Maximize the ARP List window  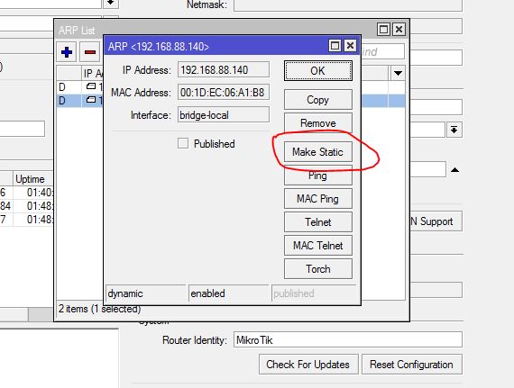tap(383, 30)
